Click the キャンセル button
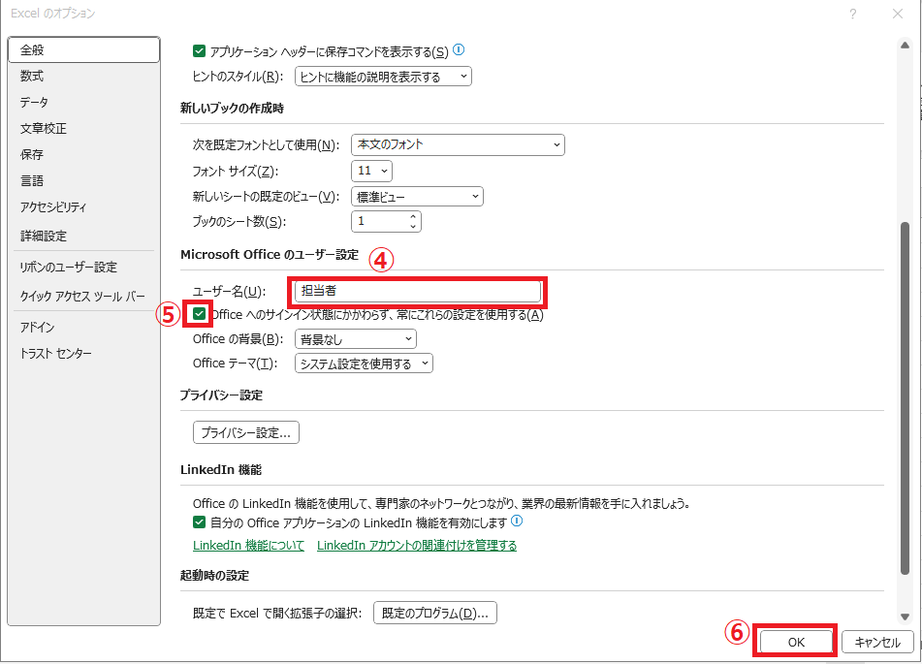 point(877,642)
